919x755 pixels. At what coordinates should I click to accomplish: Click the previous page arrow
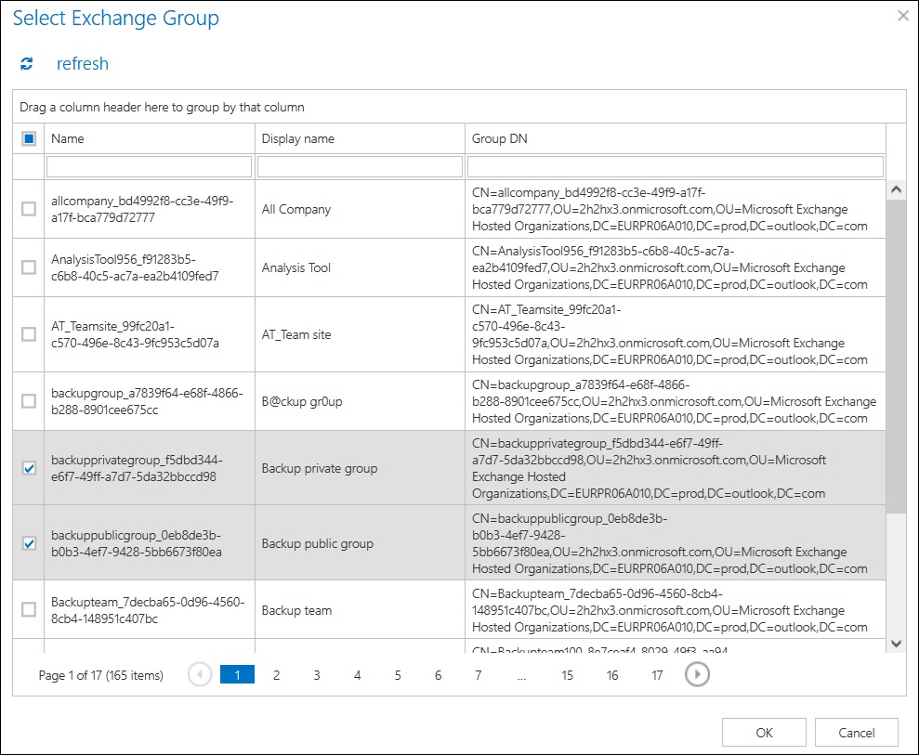point(199,674)
